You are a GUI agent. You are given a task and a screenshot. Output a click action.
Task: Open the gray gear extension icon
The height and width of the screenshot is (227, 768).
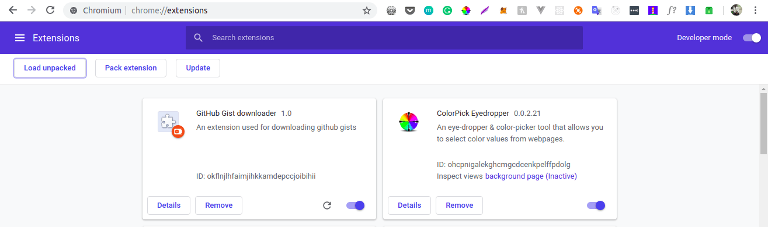[391, 10]
